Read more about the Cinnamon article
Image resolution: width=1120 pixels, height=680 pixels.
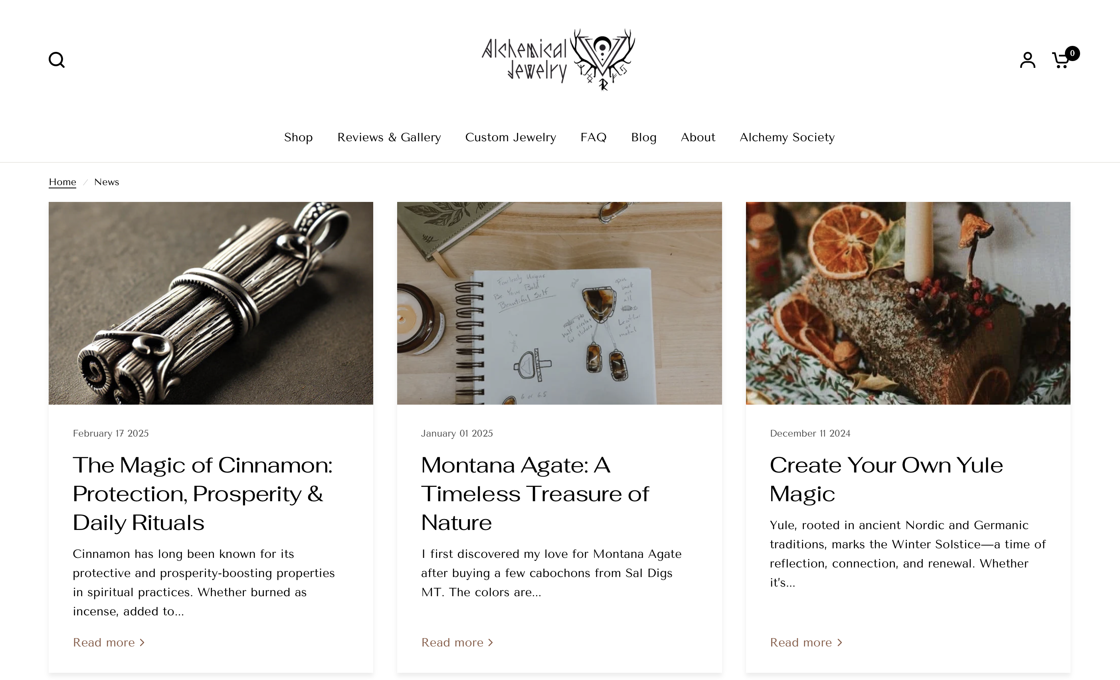[109, 642]
